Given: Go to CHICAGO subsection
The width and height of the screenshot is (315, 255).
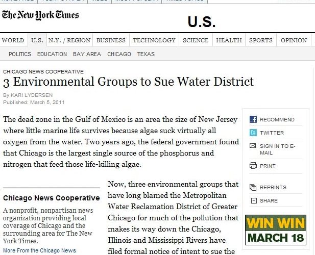Looking at the screenshot, I should point(119,54).
